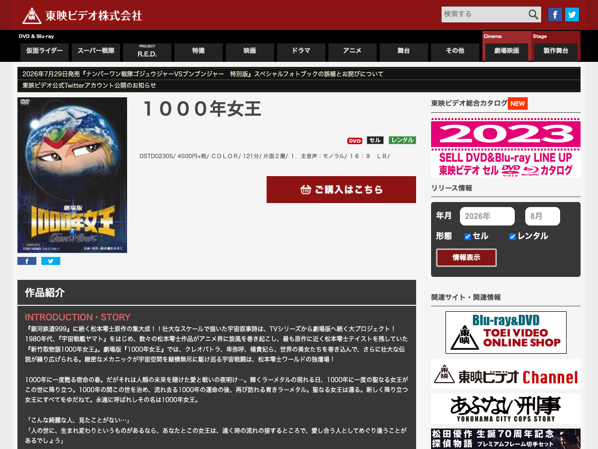Screen dimensions: 598x449
Task: Open TOEI VIDEO ONLINE SHOP banner
Action: pos(506,332)
